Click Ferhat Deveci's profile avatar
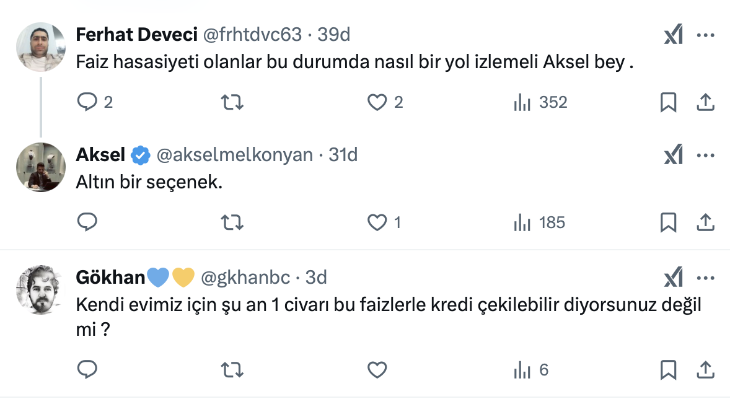This screenshot has height=399, width=730. coord(39,47)
